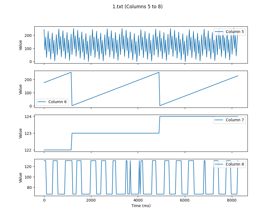Click the figure title "1.txt (Columns 5 to 8)"
Image resolution: width=275 pixels, height=220 pixels.
pos(137,7)
